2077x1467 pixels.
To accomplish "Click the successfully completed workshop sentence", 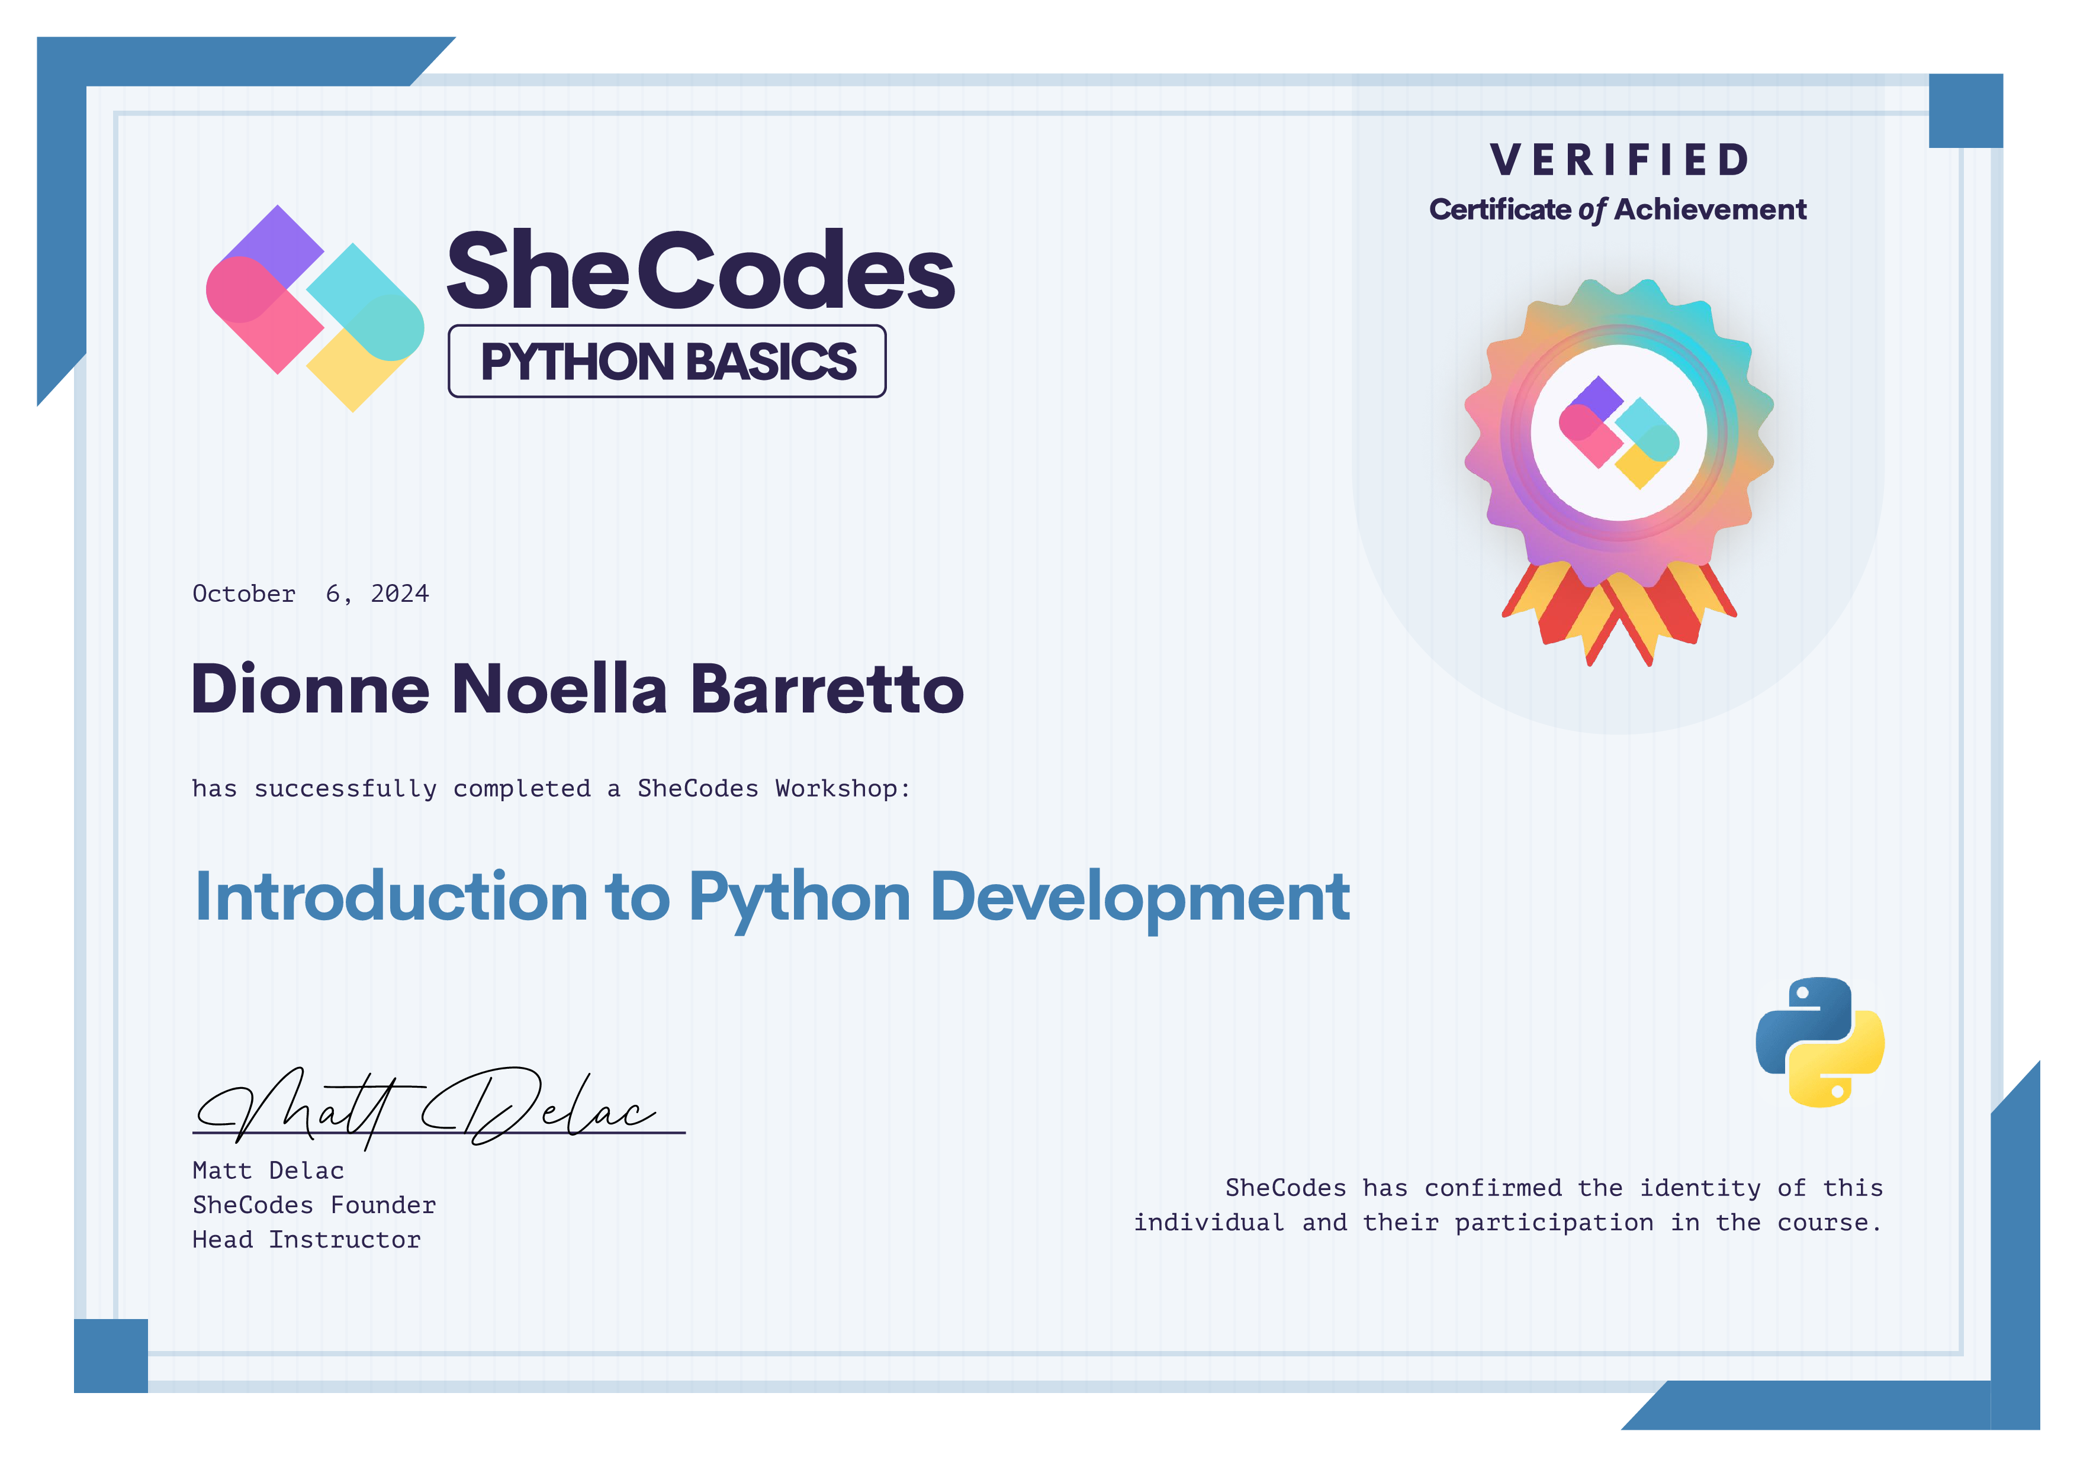I will point(550,788).
